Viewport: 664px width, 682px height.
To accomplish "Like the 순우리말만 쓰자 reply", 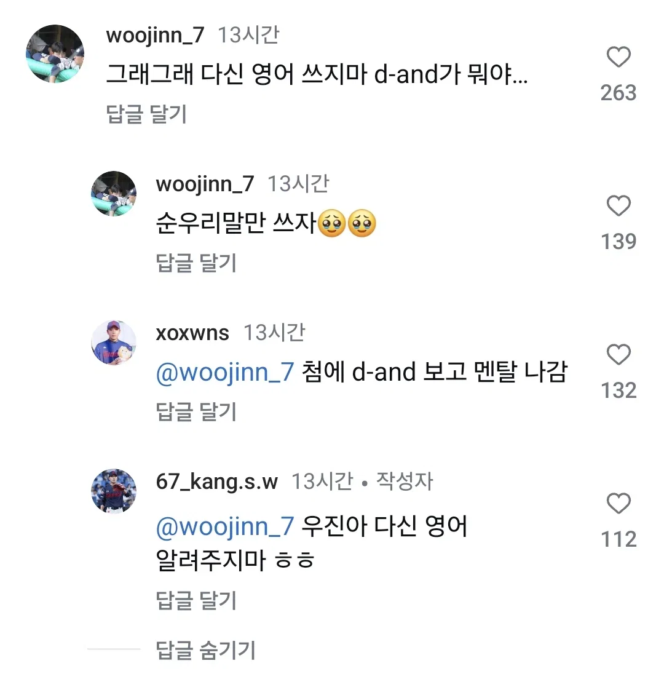I will [x=619, y=206].
